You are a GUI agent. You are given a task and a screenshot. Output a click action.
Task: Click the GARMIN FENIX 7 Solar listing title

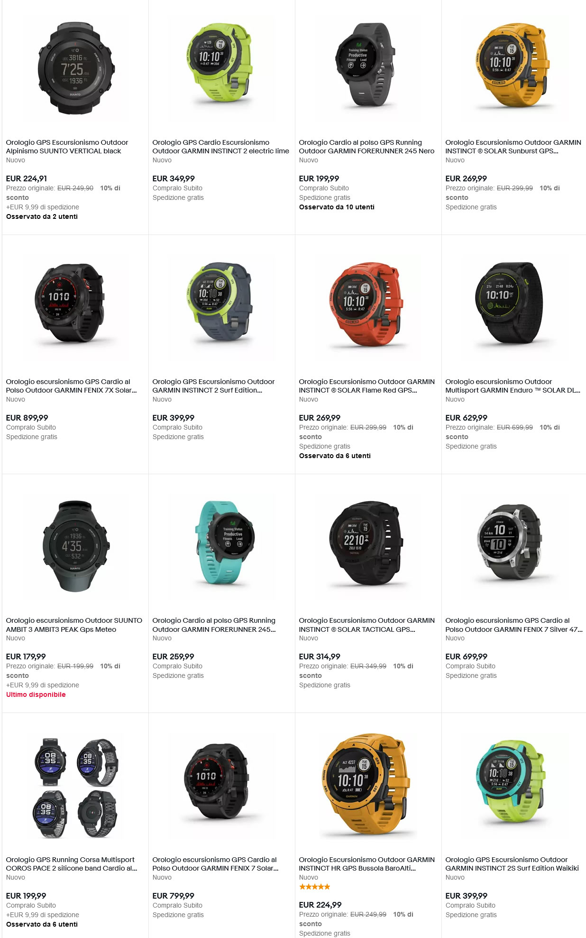click(215, 864)
